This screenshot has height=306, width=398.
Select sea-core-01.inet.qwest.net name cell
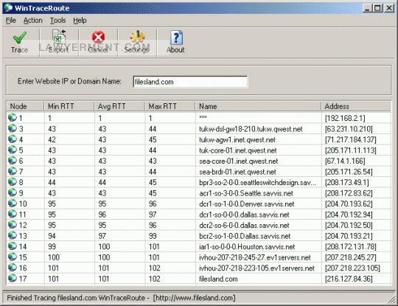pos(239,161)
